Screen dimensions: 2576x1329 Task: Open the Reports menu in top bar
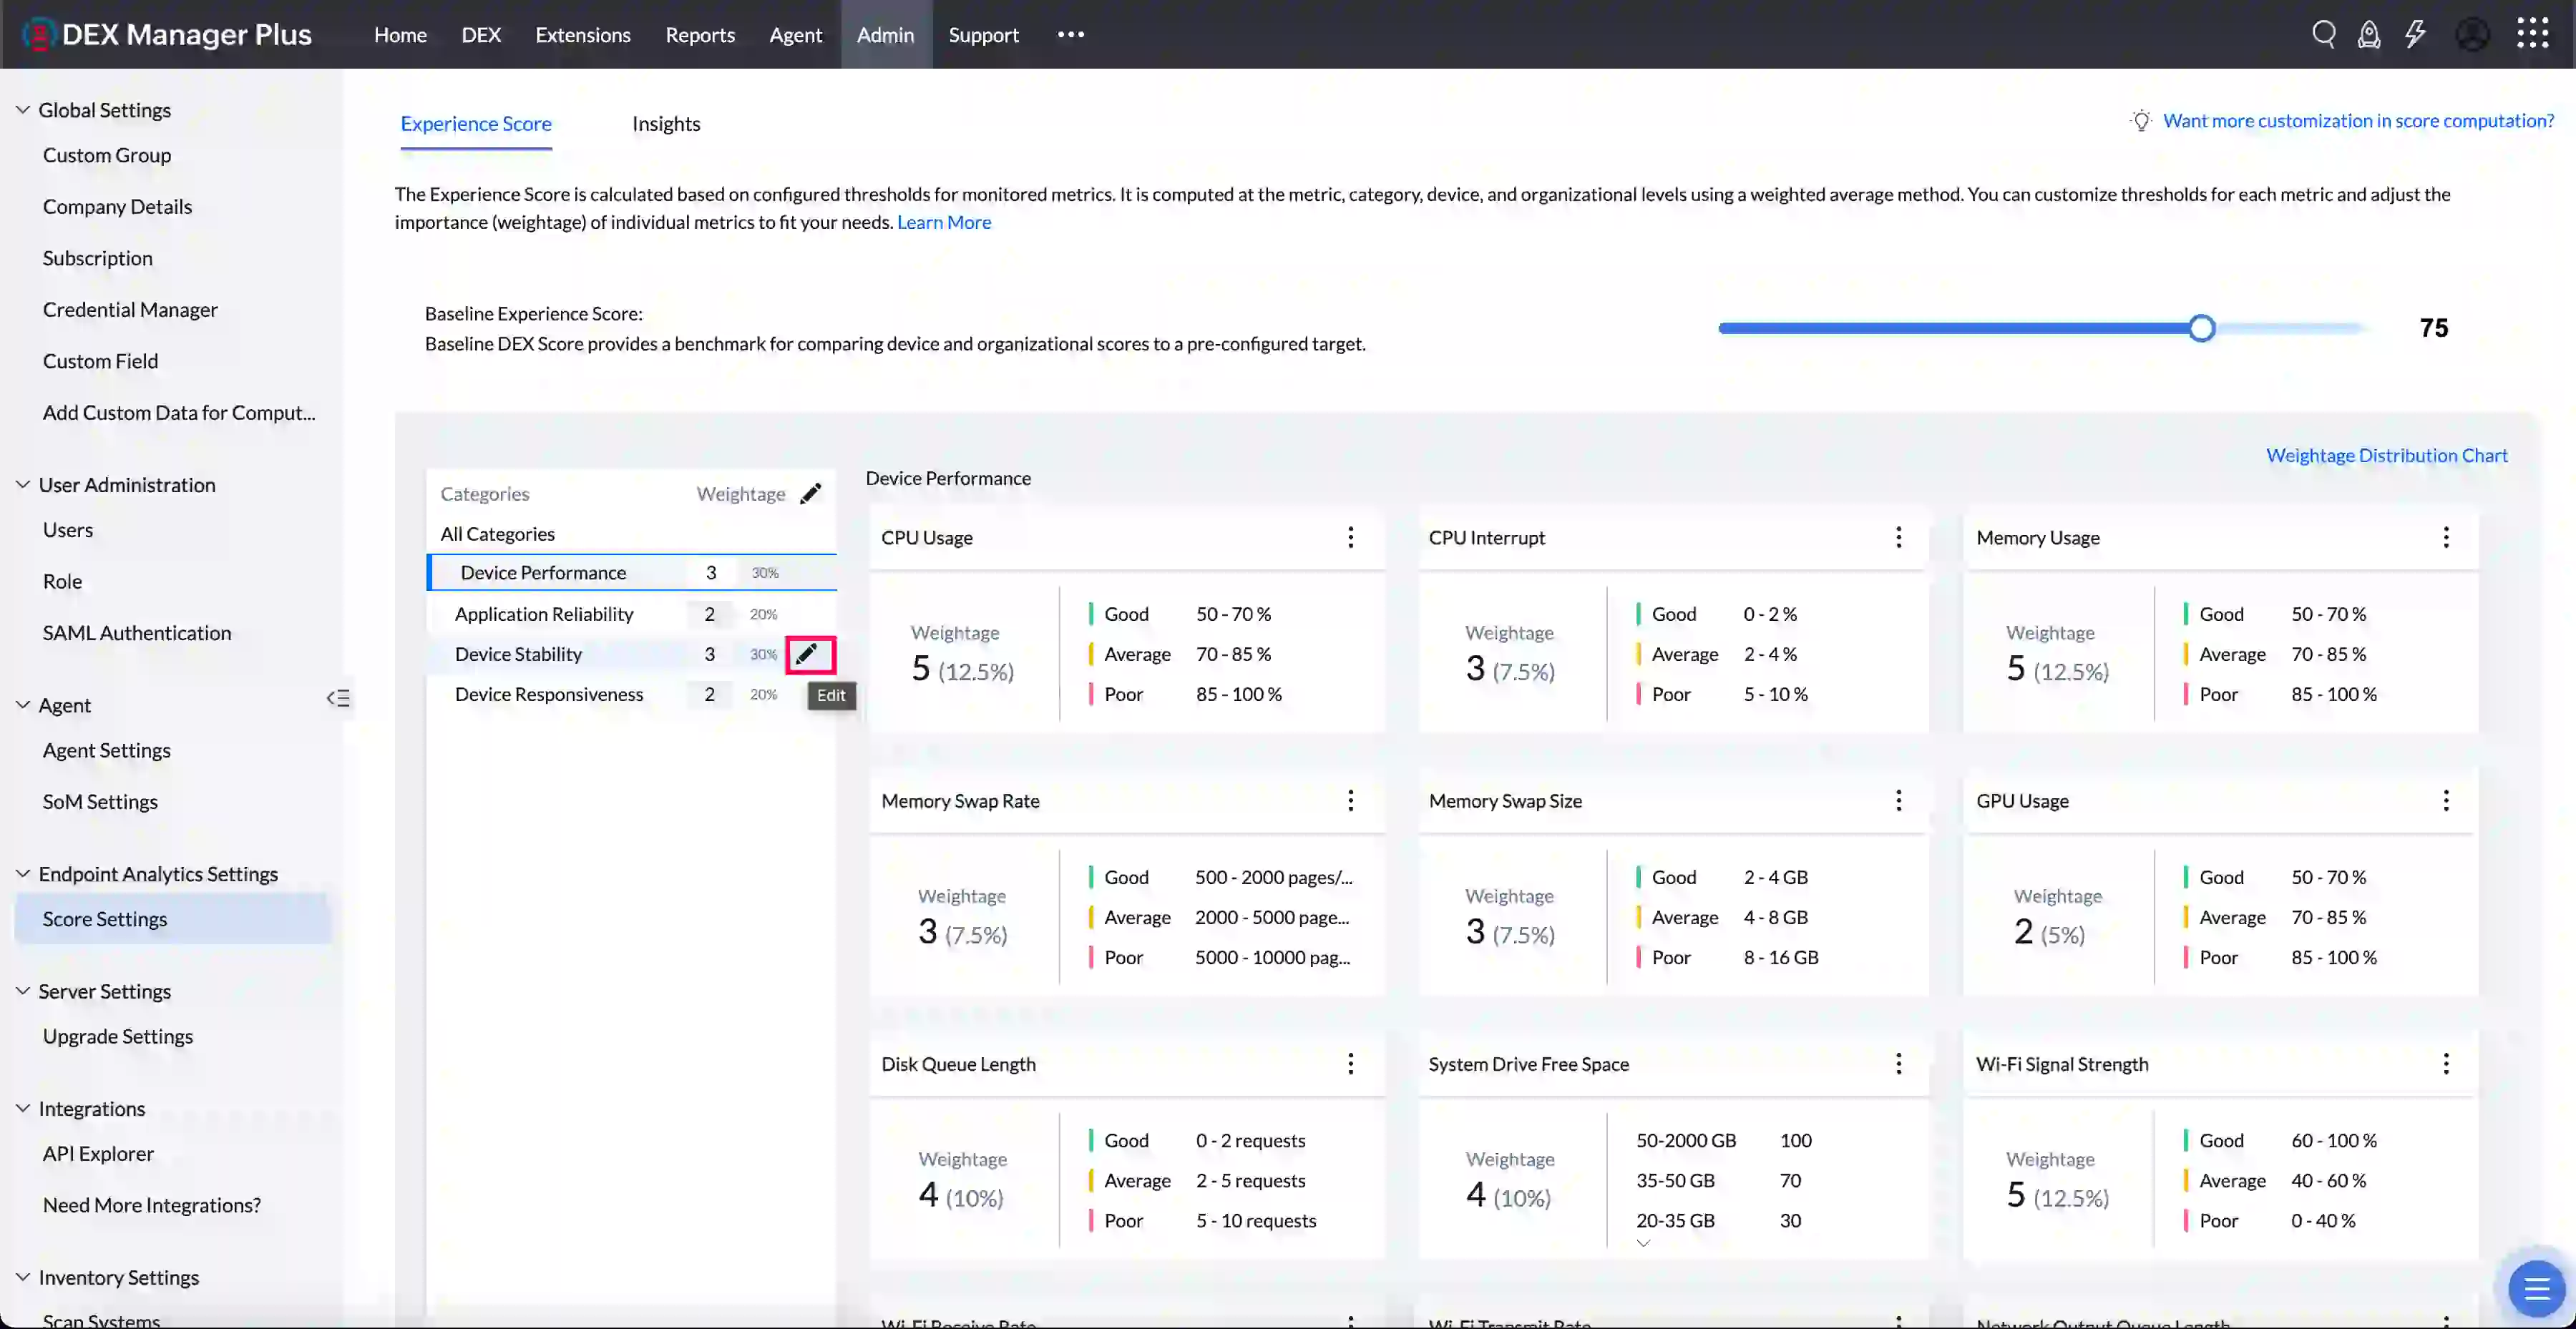700,35
